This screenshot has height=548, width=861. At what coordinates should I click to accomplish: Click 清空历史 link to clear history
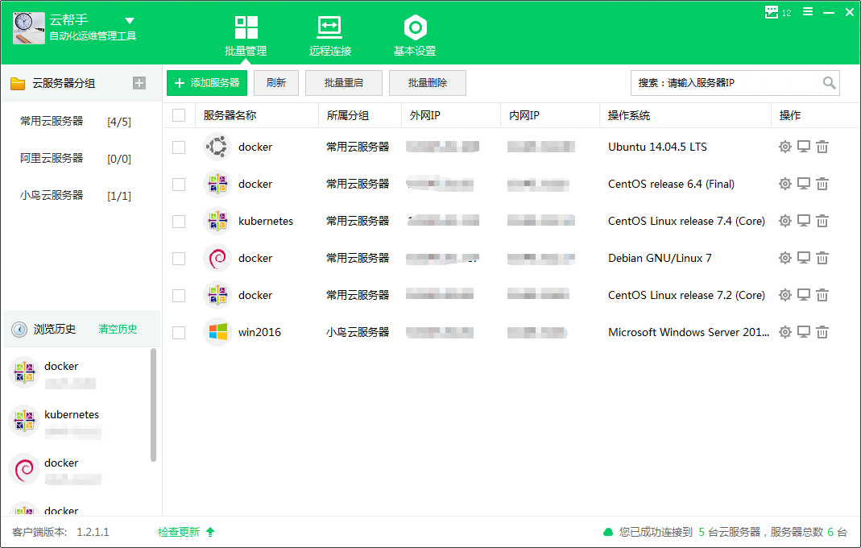(x=118, y=329)
